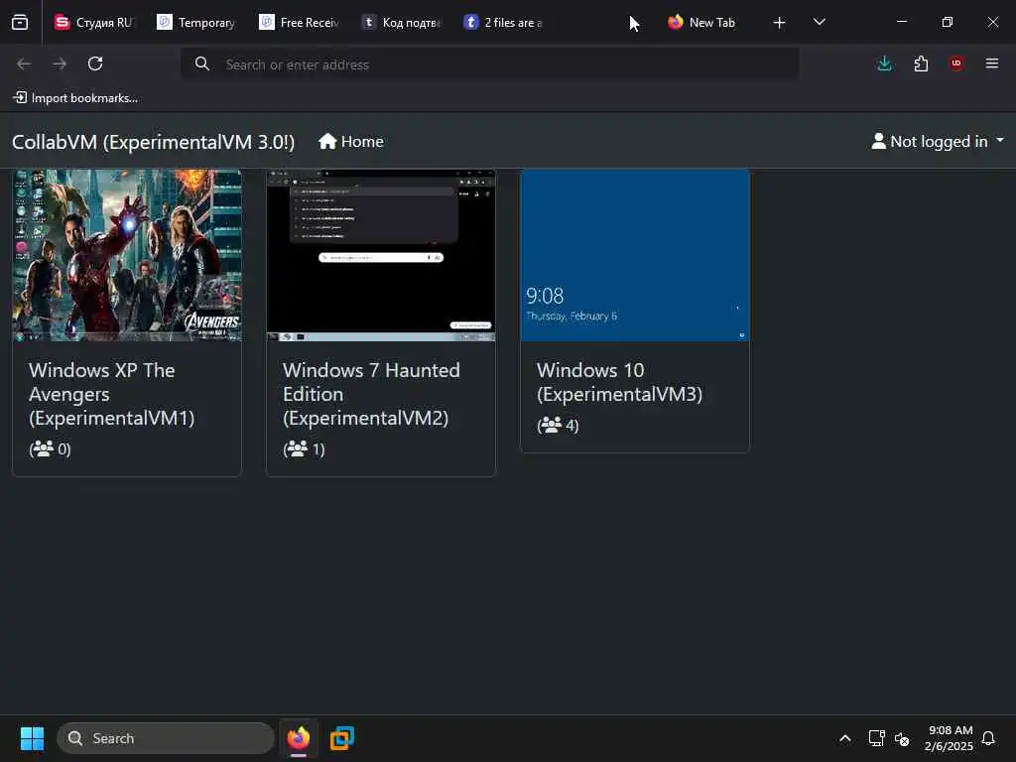Open the Windows 7 Haunted Edition thumbnail
The image size is (1016, 762).
[x=381, y=255]
